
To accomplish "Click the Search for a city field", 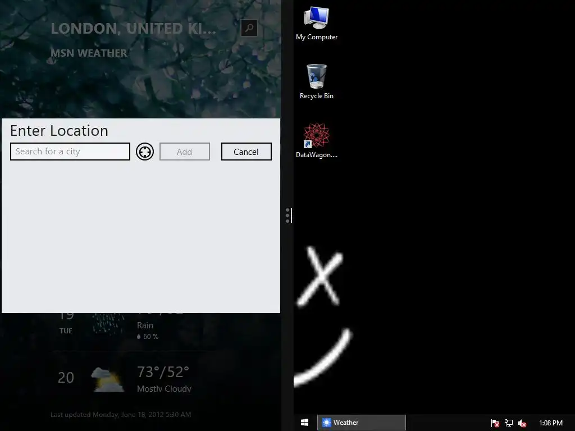I will (70, 152).
